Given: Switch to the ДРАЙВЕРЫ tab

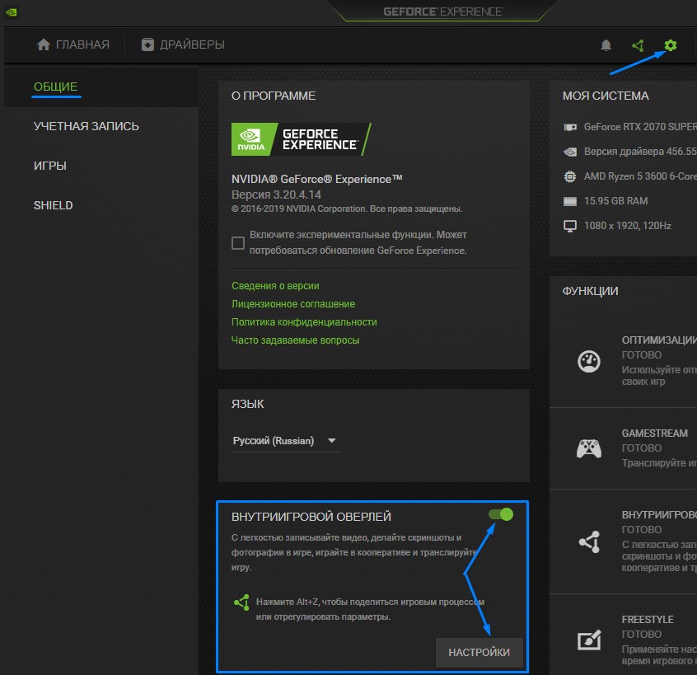Looking at the screenshot, I should [x=183, y=45].
